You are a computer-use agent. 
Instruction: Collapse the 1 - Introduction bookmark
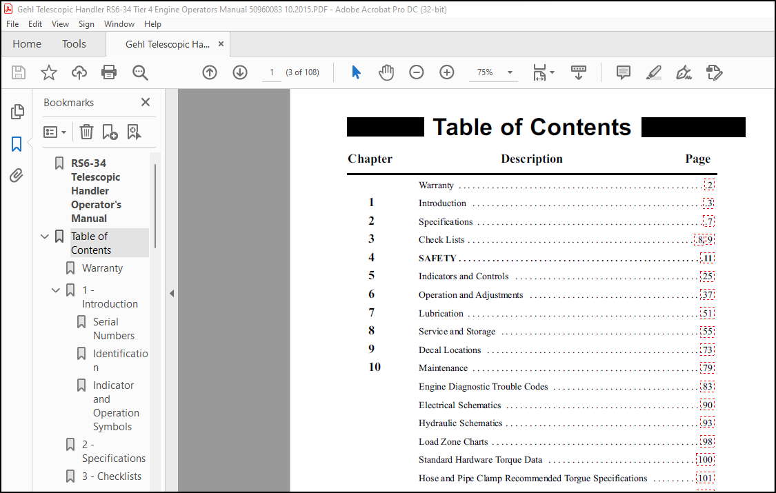56,290
